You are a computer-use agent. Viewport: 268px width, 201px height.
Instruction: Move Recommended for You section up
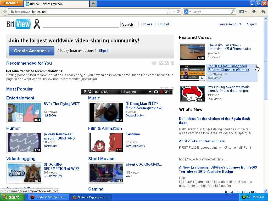click(161, 63)
